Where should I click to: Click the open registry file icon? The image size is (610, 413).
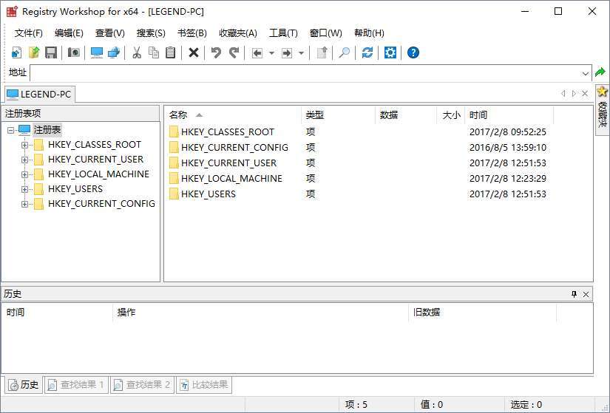34,52
